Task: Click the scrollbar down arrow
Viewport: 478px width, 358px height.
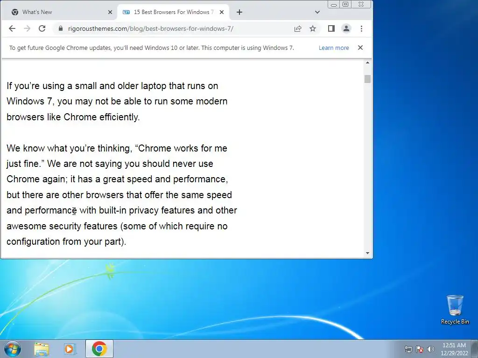Action: coord(367,253)
